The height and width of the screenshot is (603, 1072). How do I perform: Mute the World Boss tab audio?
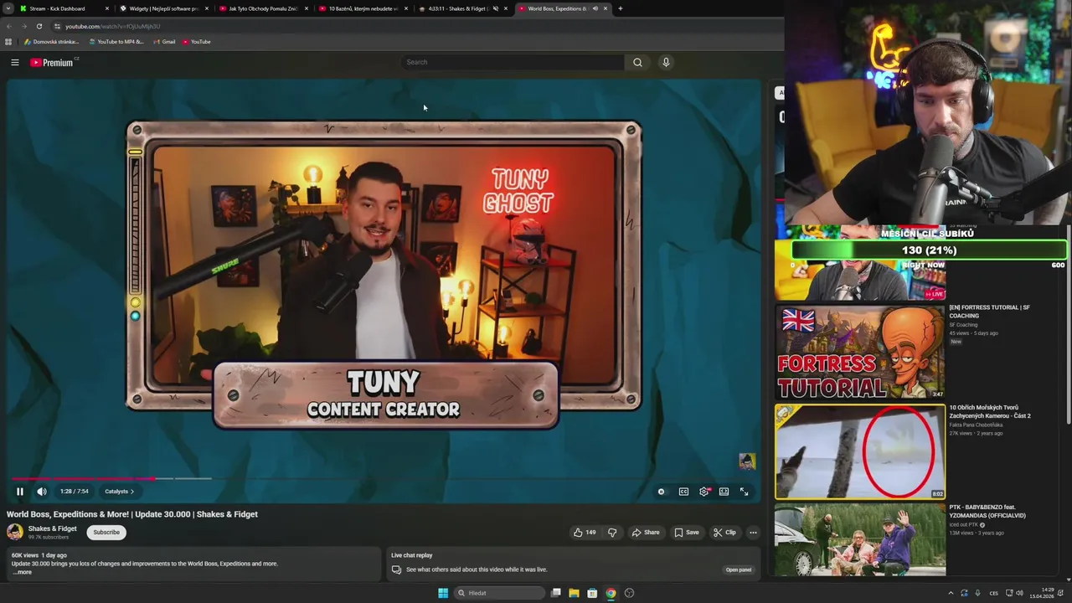pos(595,8)
